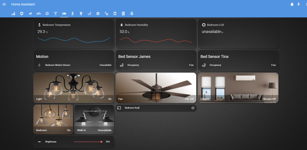Open the chess knight tab
Screen dimensions: 307x150
tap(73, 13)
